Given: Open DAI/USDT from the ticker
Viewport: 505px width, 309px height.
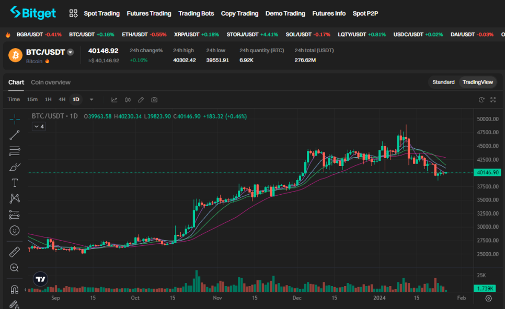Looking at the screenshot, I should (472, 34).
